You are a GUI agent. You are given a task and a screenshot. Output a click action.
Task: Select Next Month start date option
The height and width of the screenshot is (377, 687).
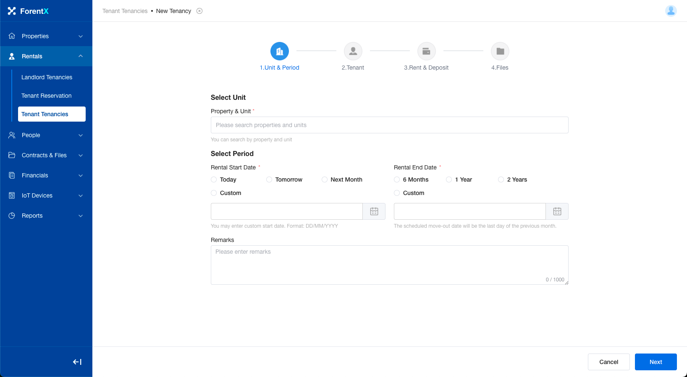click(x=325, y=179)
